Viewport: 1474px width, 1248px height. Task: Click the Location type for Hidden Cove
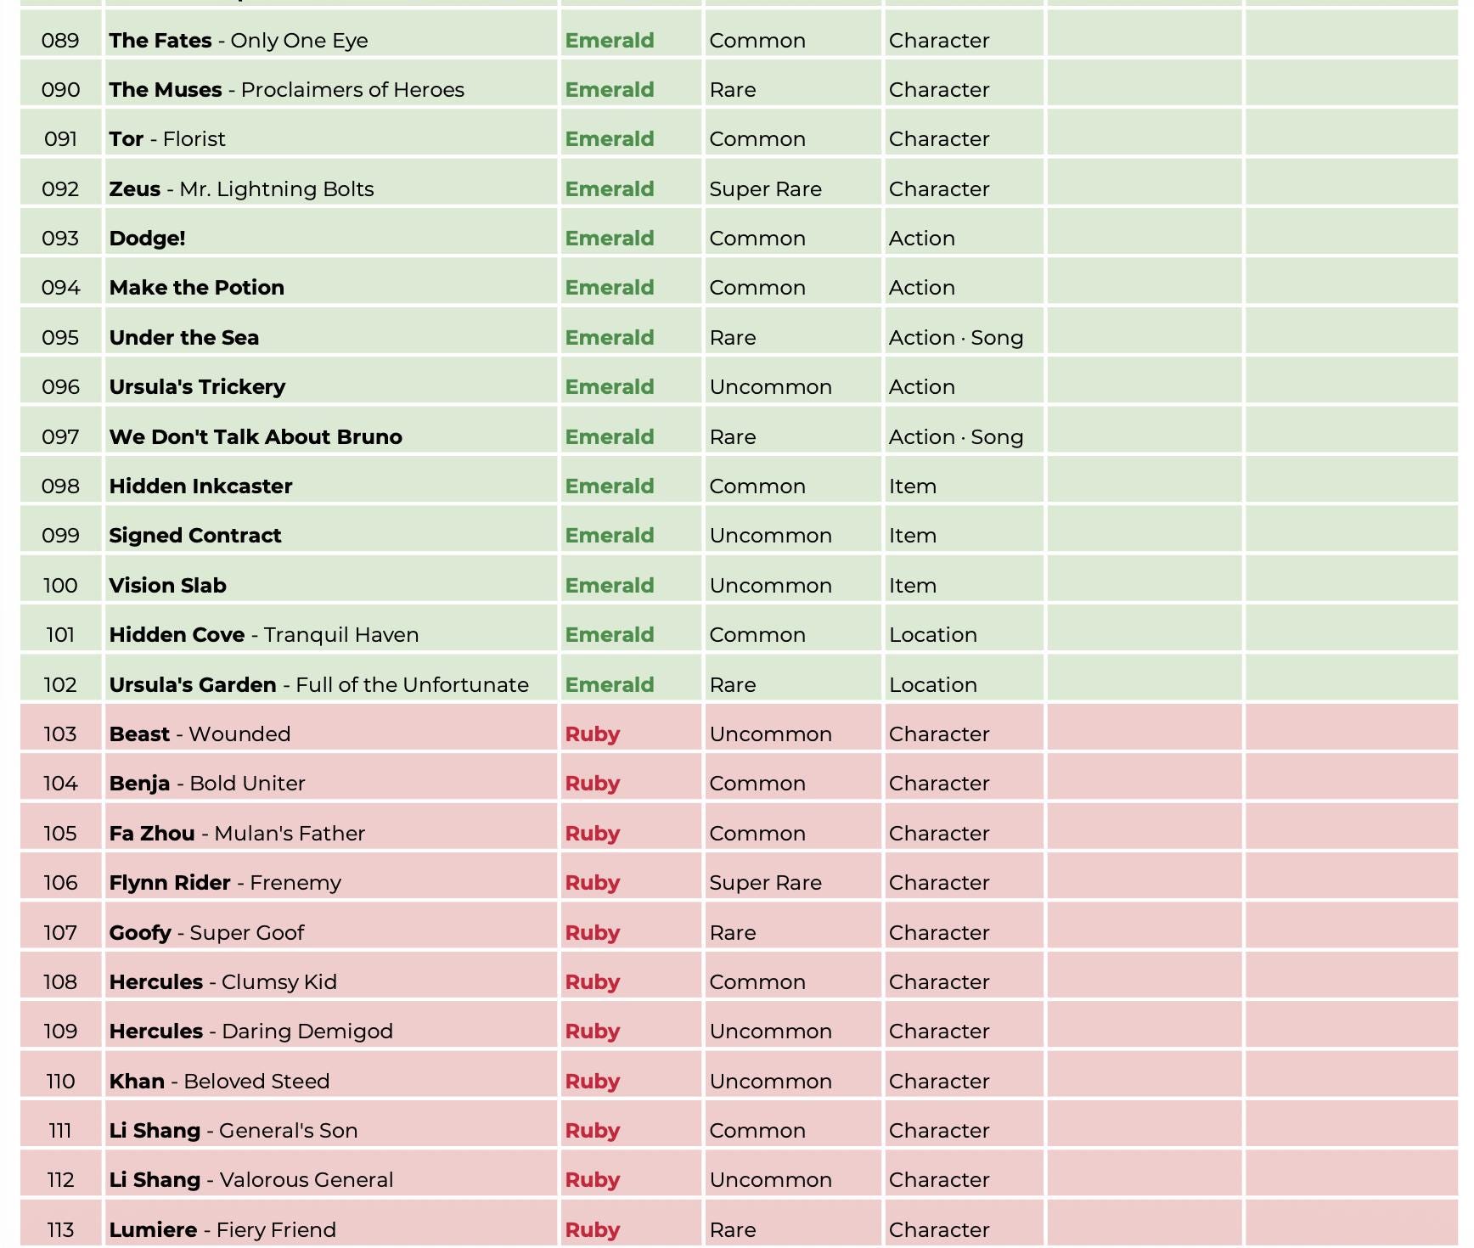pyautogui.click(x=933, y=635)
